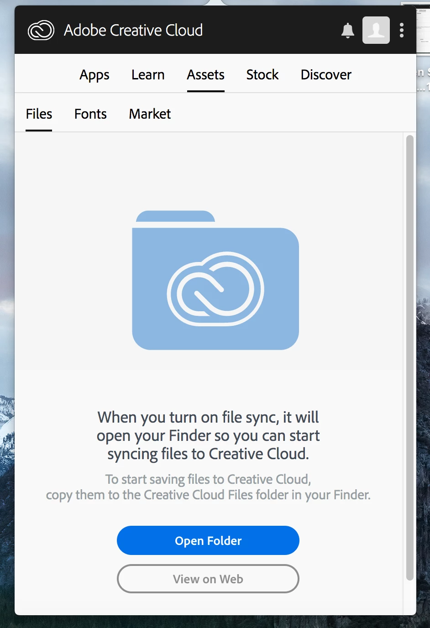Click the View on Web button
Screen dimensions: 430x628
click(x=208, y=579)
